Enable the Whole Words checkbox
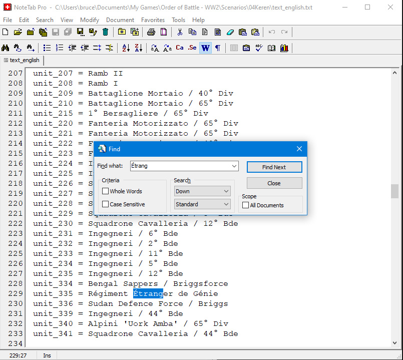 pyautogui.click(x=106, y=191)
